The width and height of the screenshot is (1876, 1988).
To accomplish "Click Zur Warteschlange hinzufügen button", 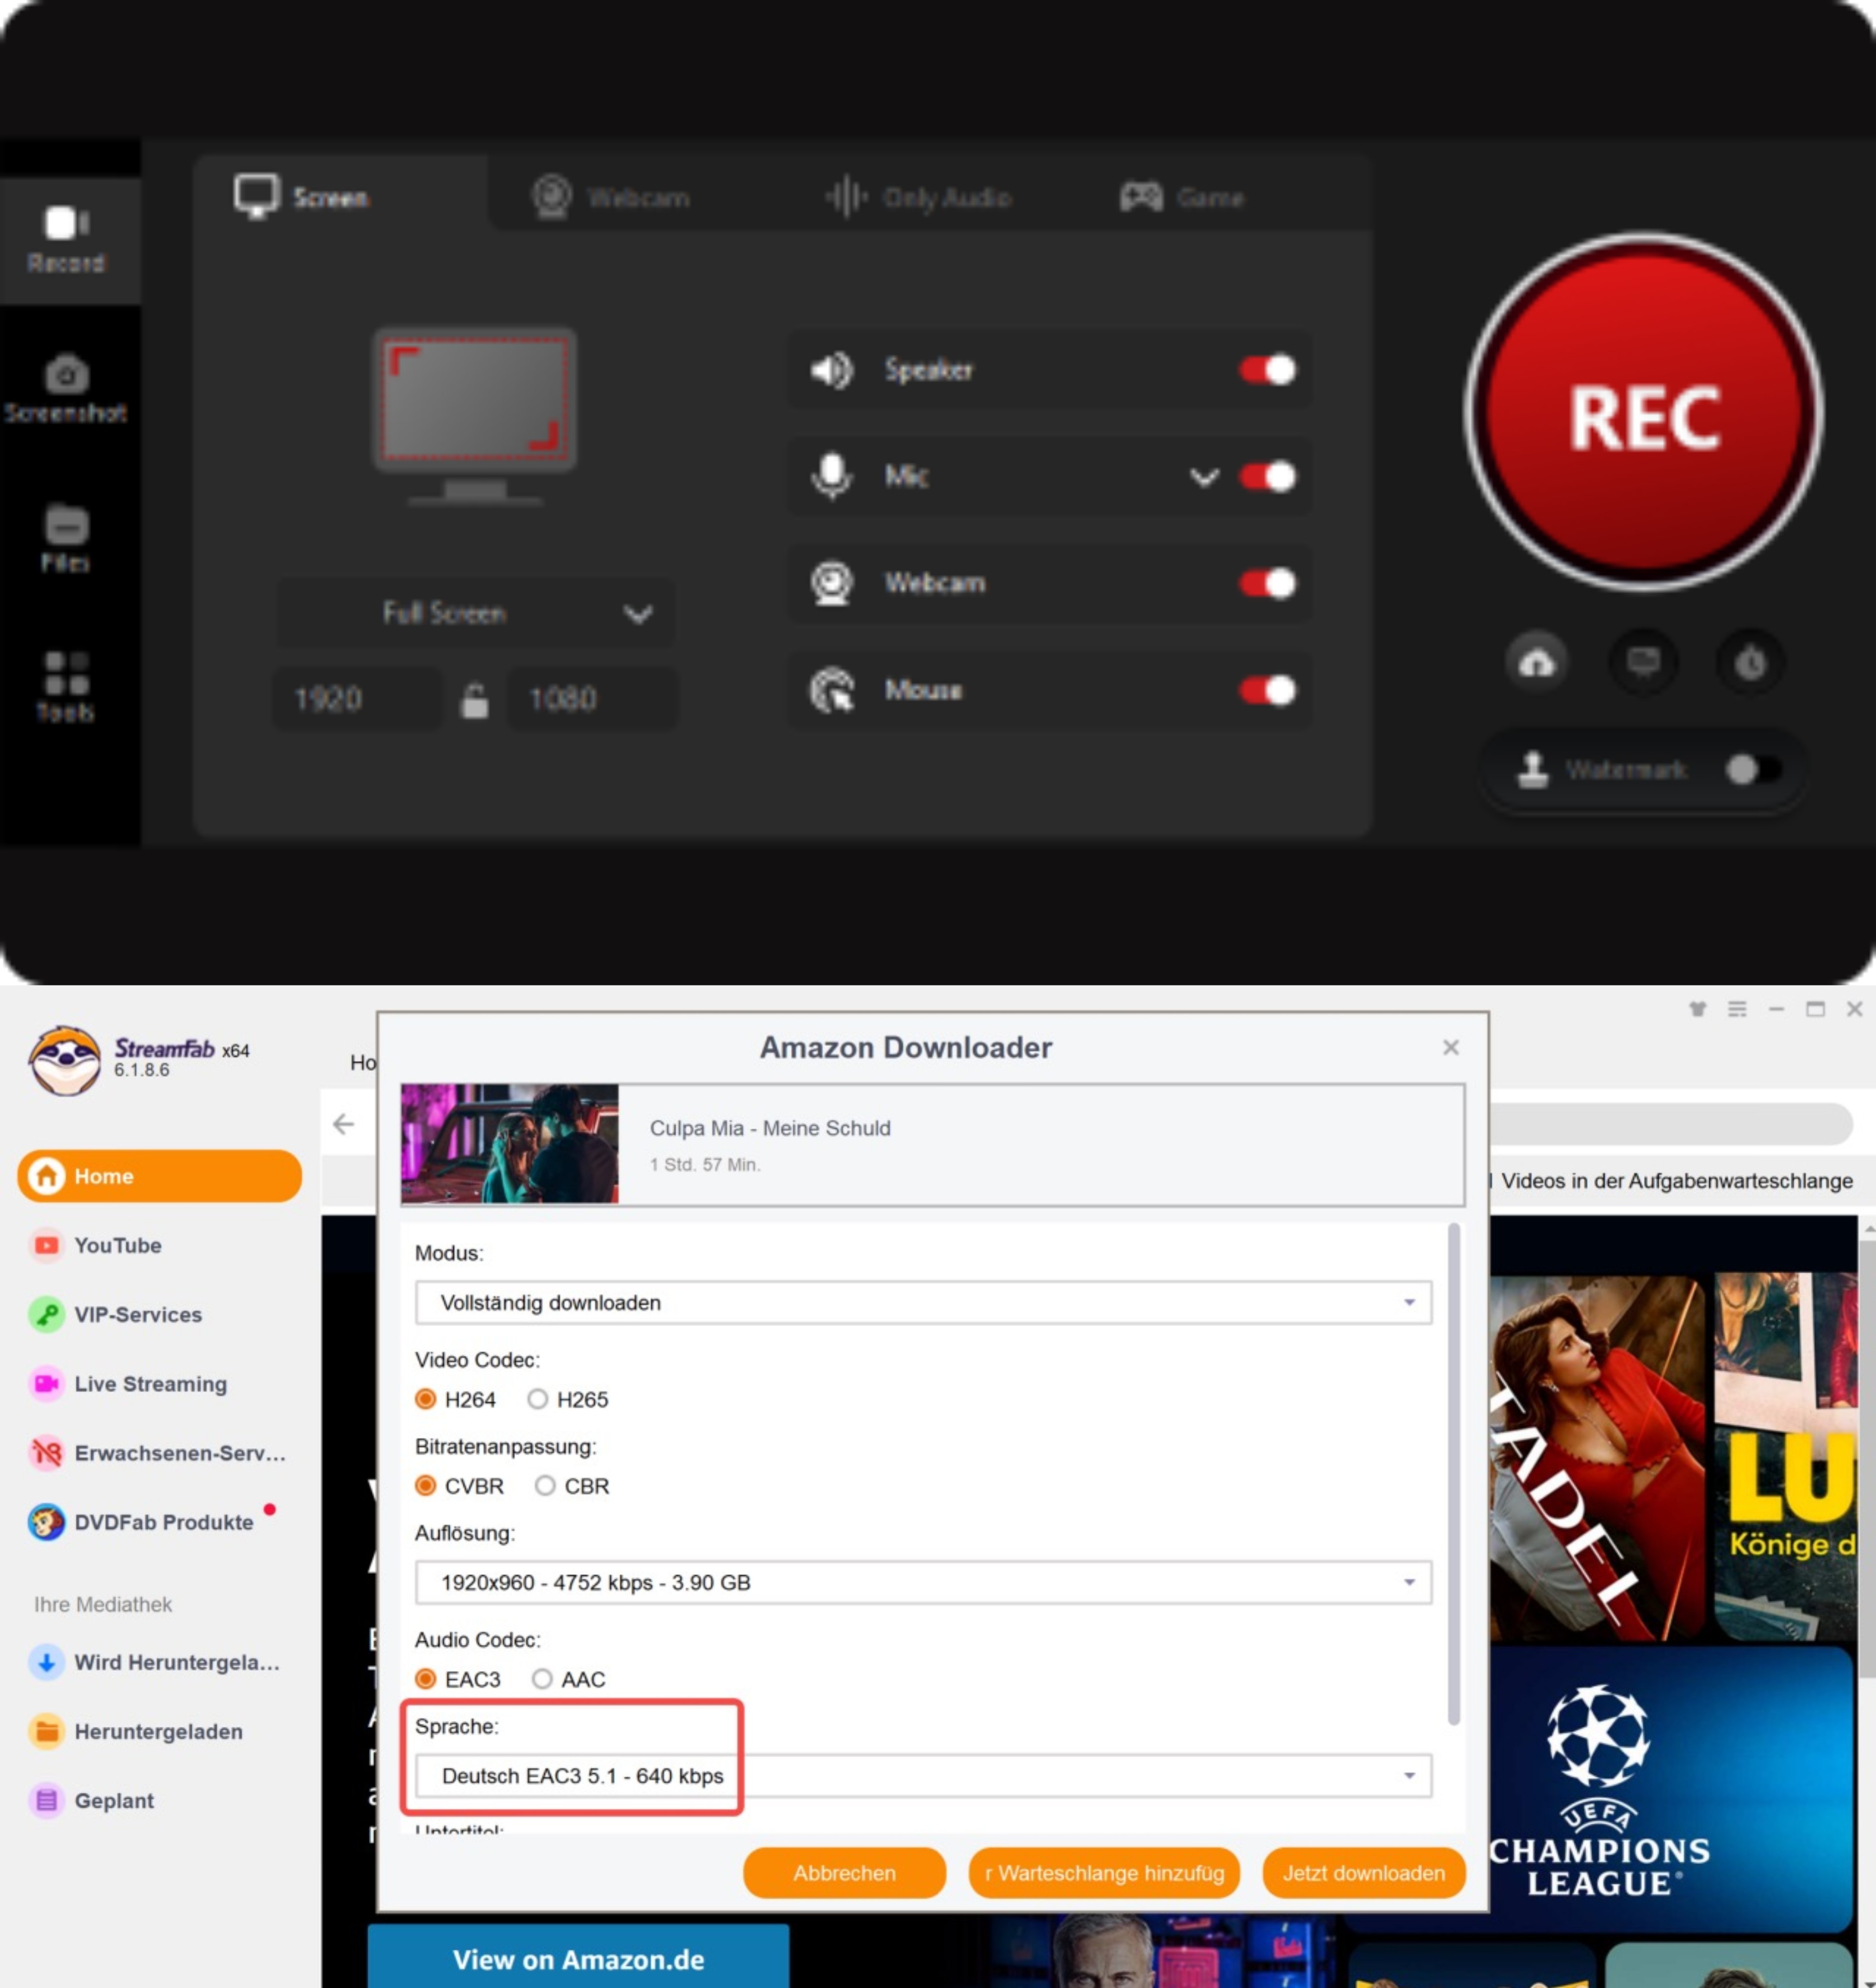I will pos(1104,1873).
